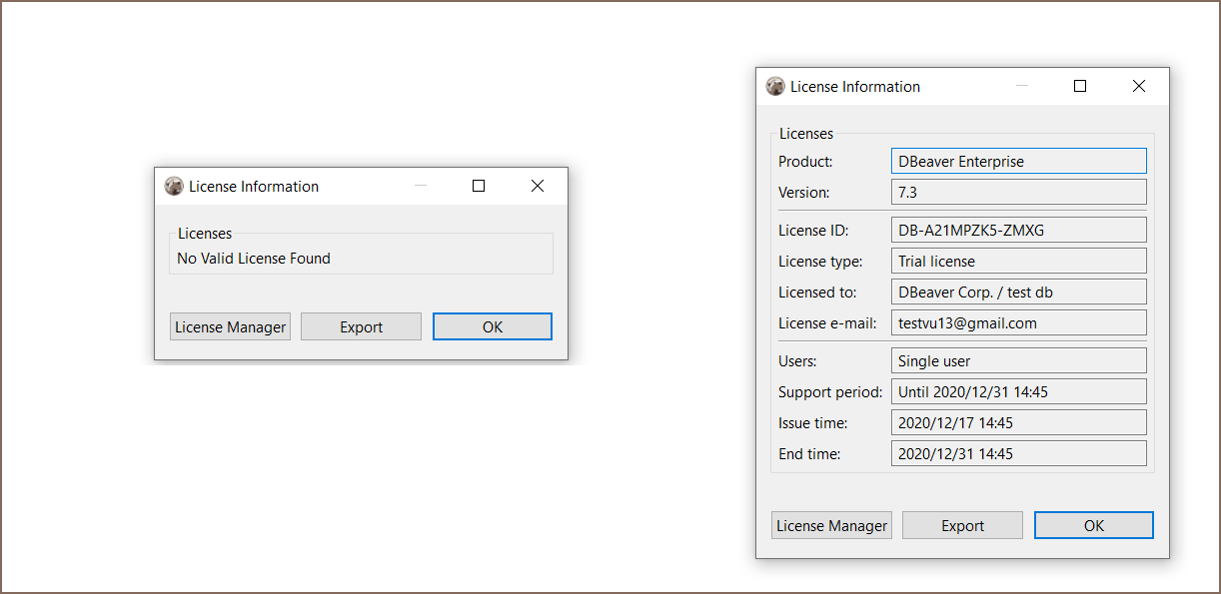Confirm OK in the No Valid License dialog
The image size is (1221, 594).
click(492, 326)
